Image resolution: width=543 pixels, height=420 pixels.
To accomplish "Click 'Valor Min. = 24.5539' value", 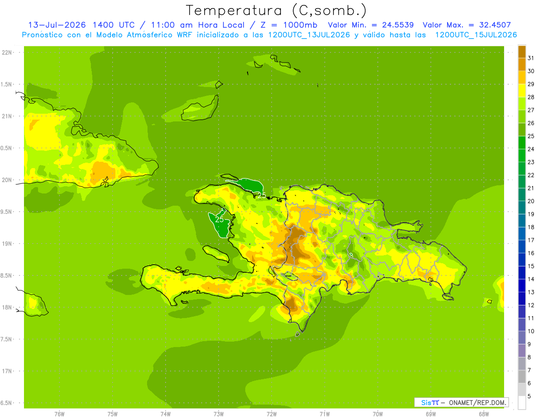I will pos(371,25).
